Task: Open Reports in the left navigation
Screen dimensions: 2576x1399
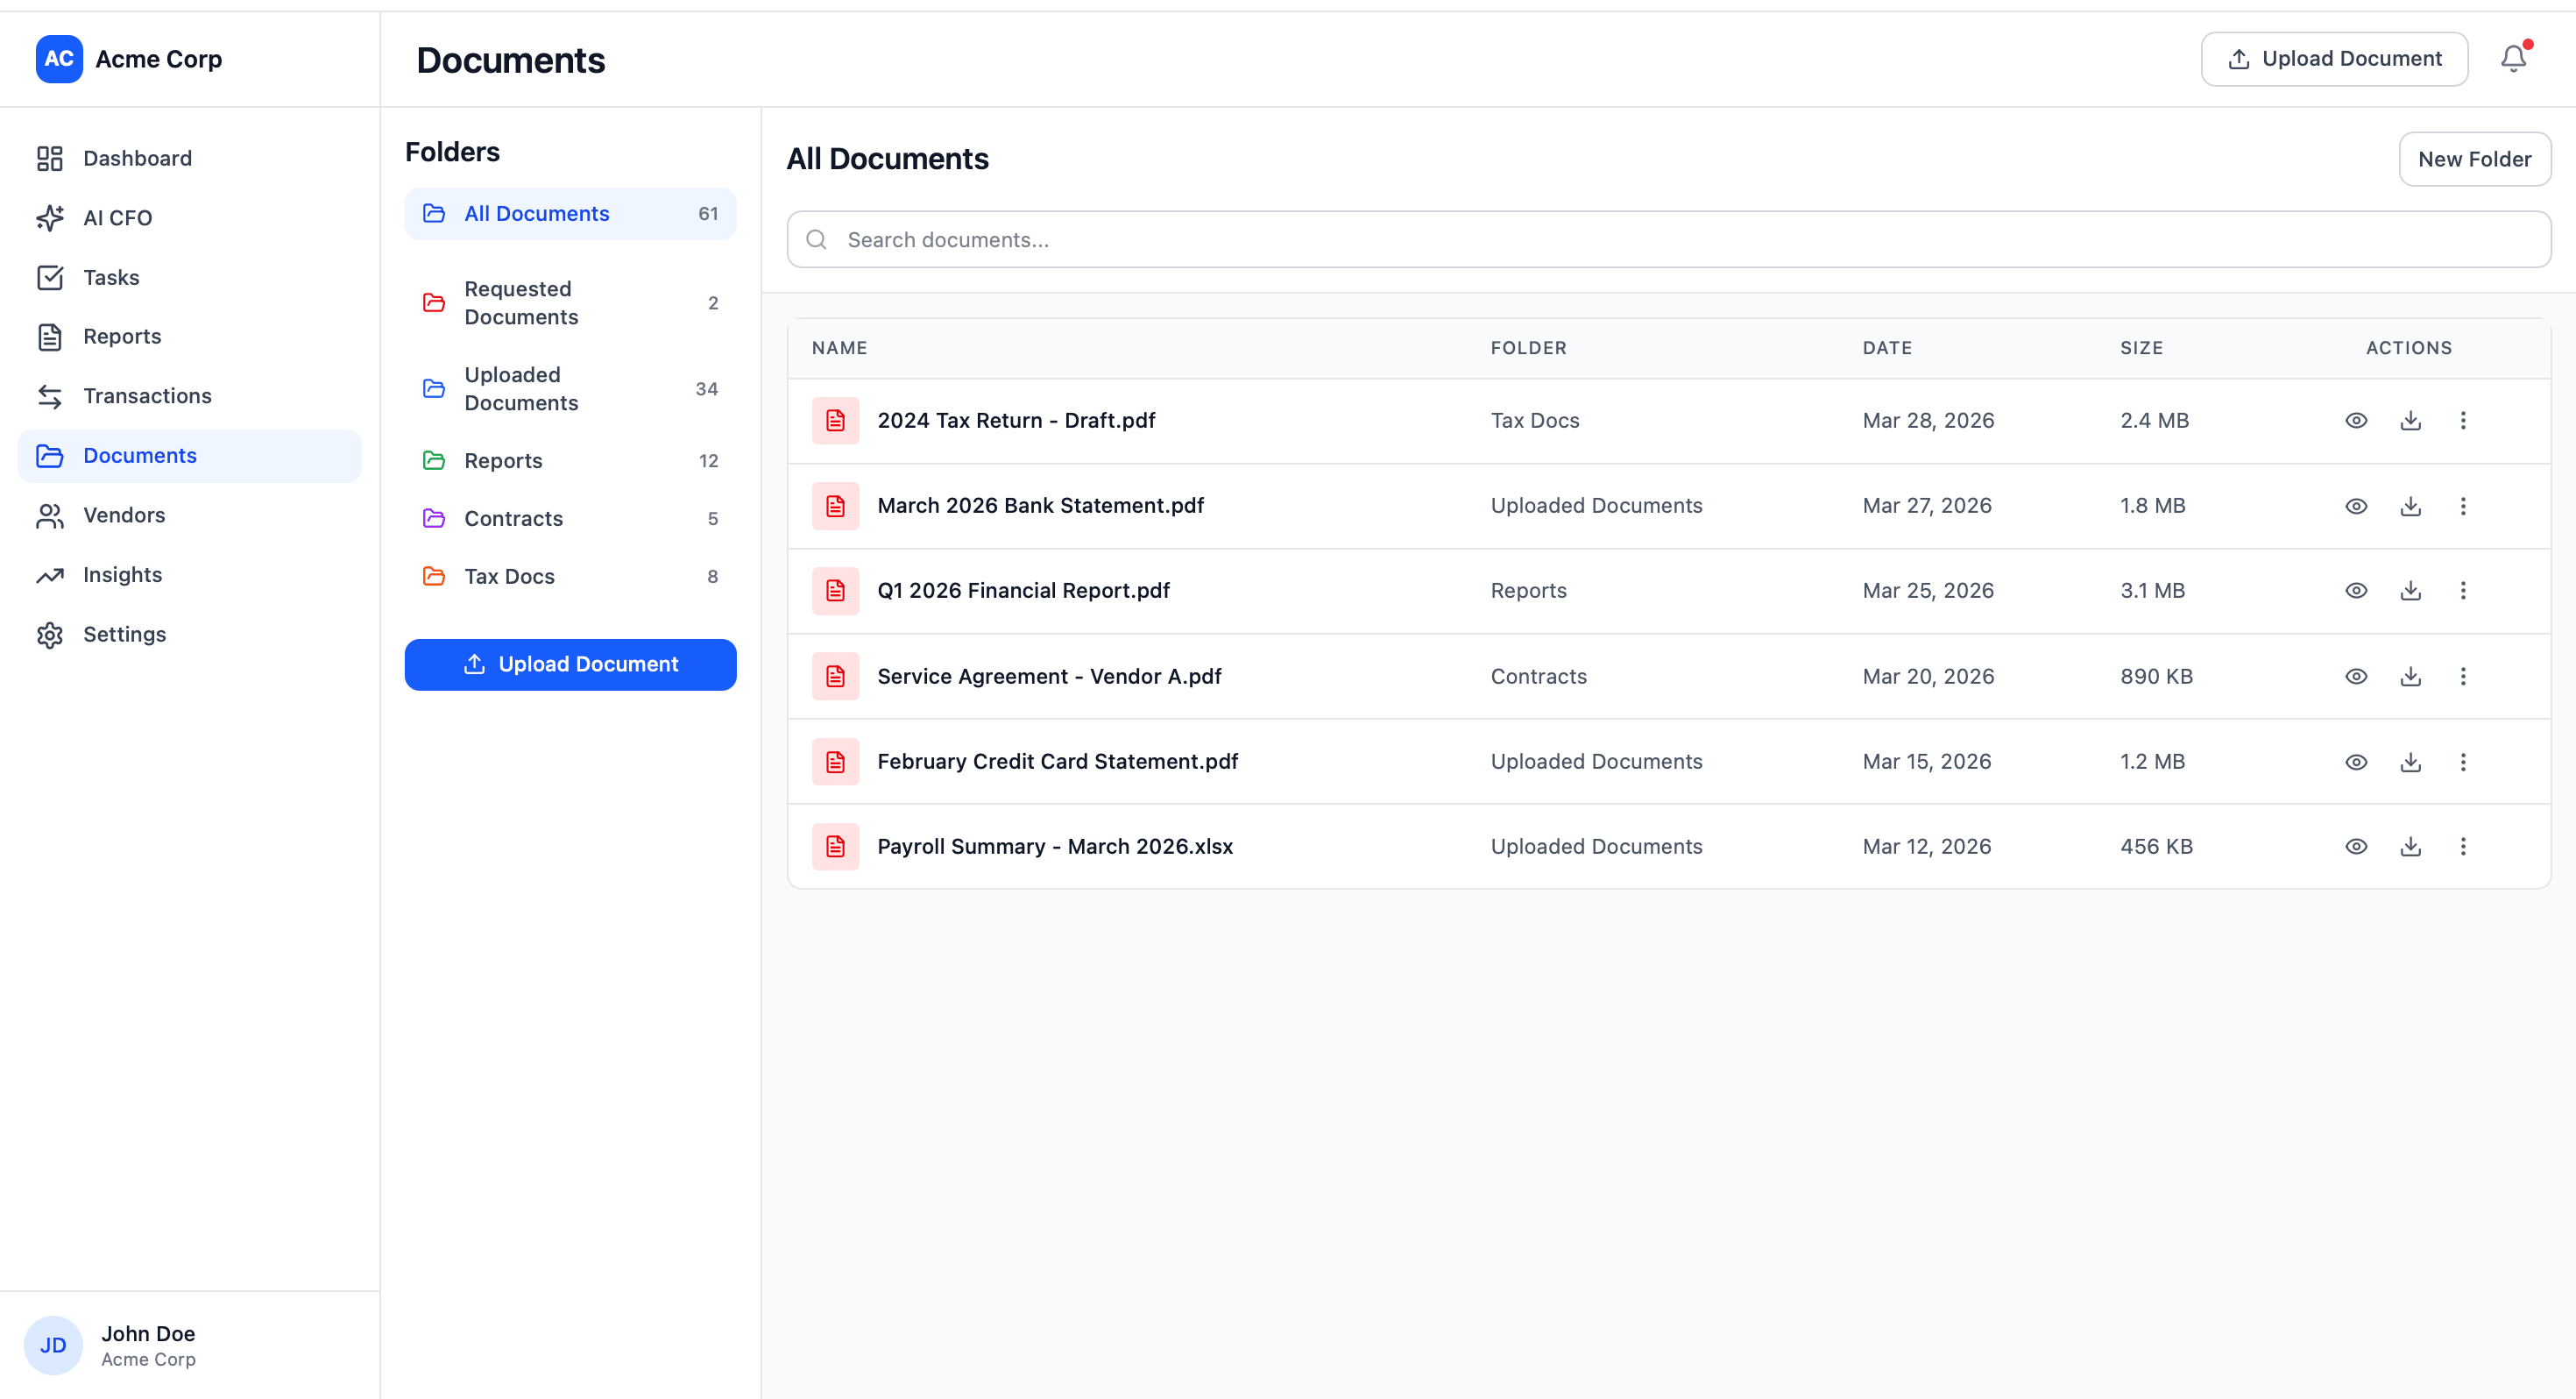Action: point(189,337)
